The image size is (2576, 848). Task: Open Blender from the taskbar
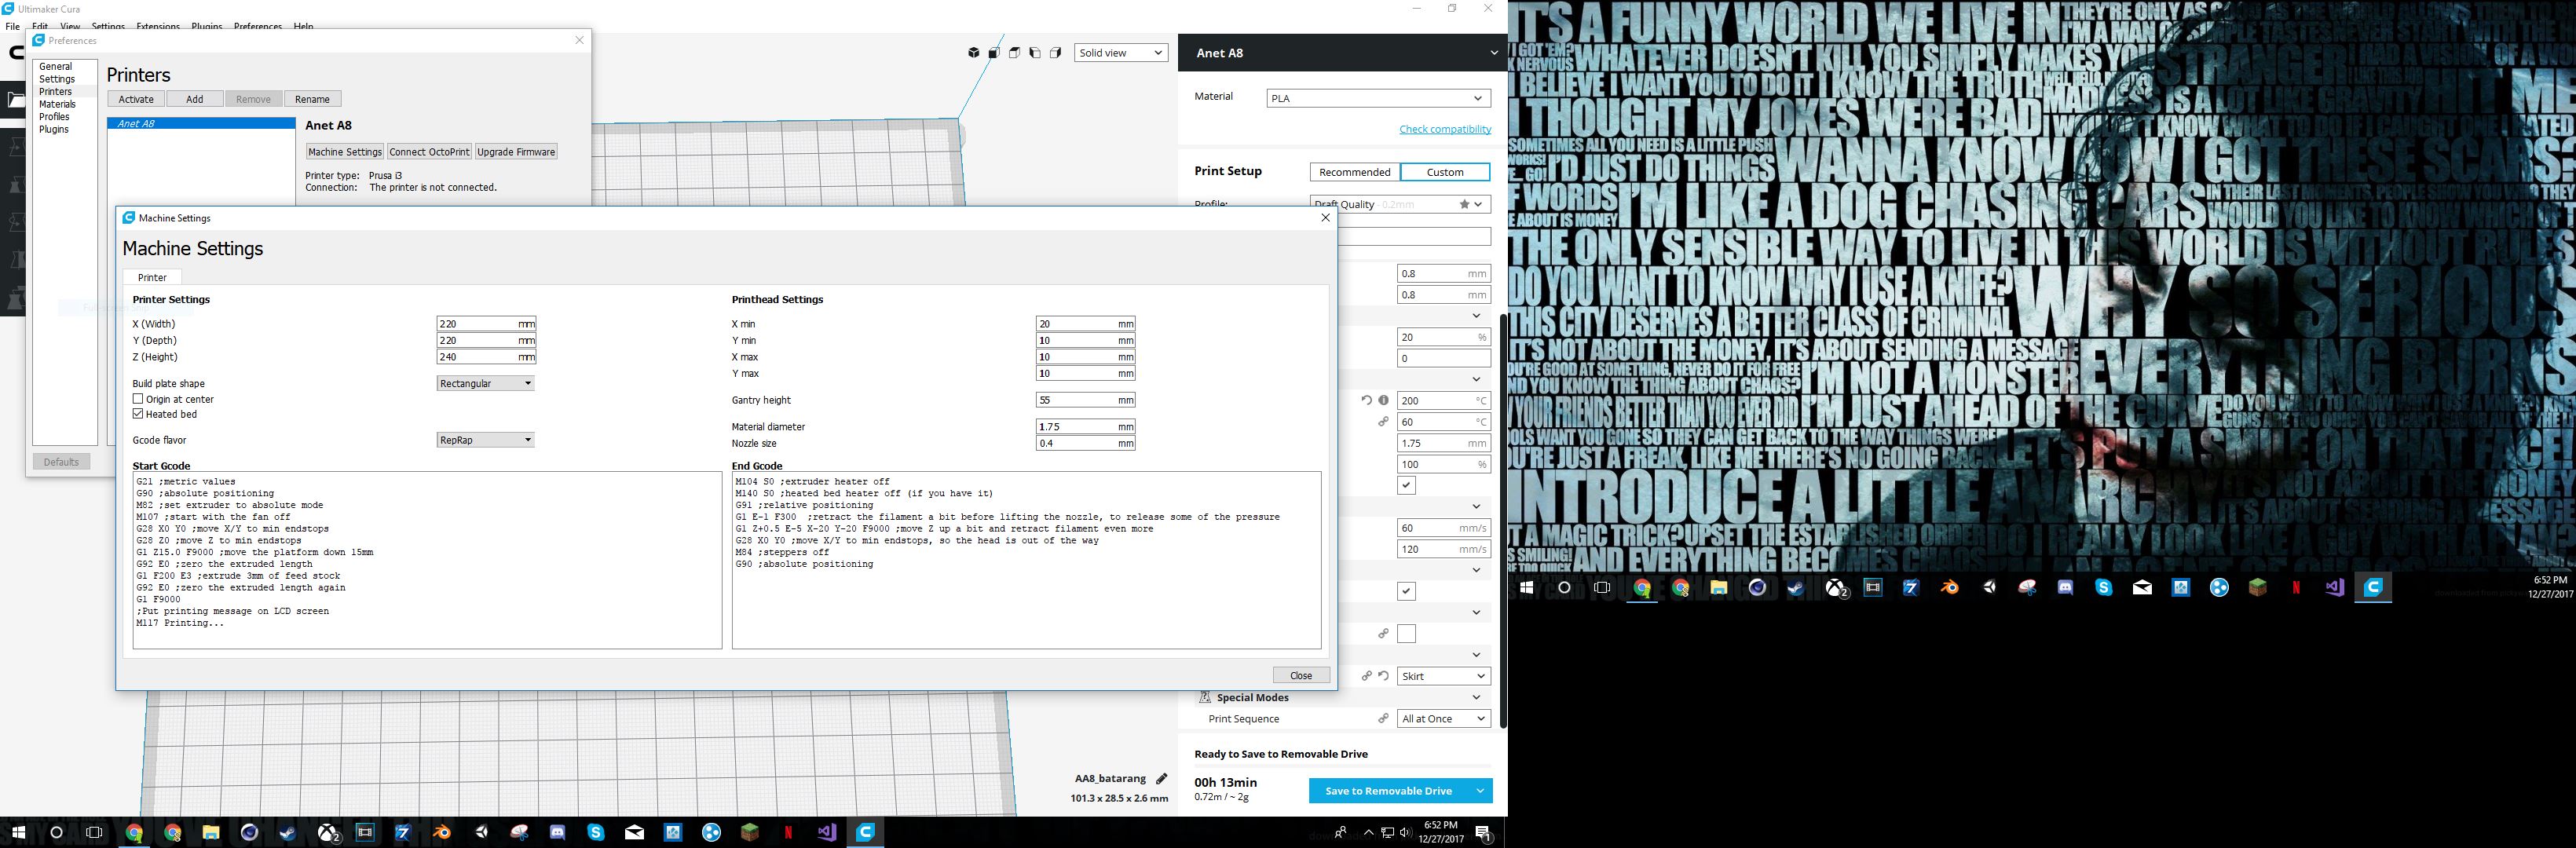[x=441, y=832]
